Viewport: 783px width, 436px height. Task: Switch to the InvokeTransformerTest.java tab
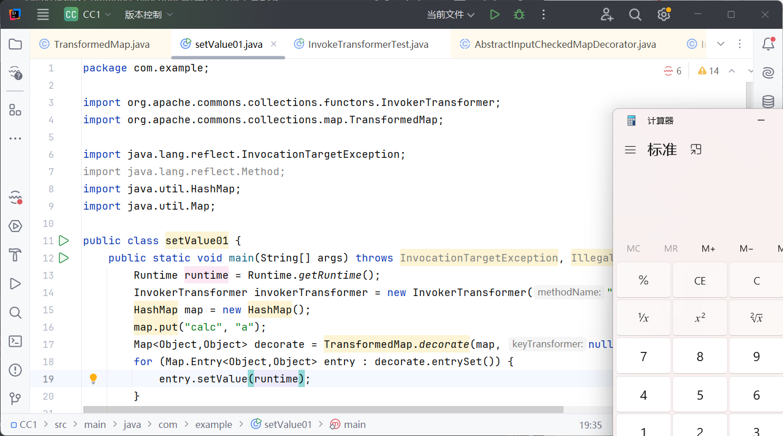tap(368, 44)
